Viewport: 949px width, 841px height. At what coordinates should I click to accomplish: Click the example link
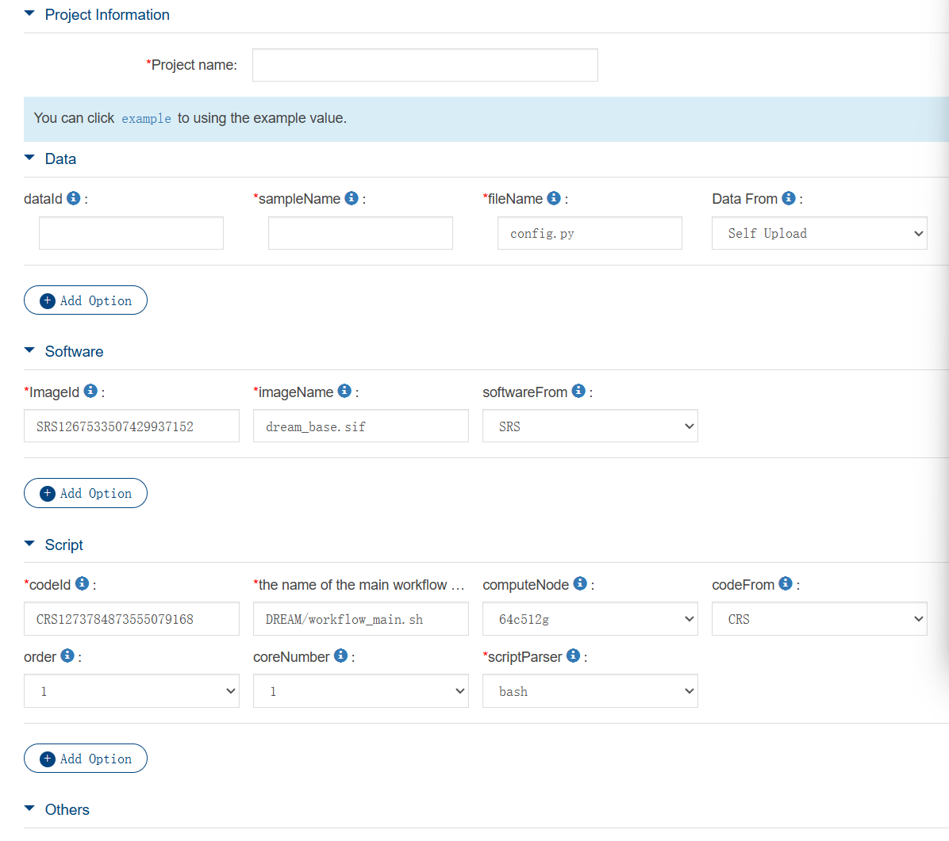tap(147, 119)
